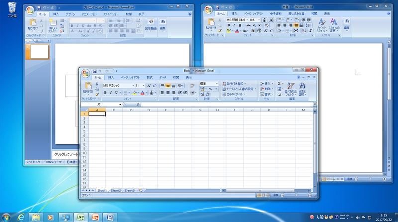Viewport: 398px width, 222px height.
Task: Expand the formula bar in Excel
Action: pyautogui.click(x=315, y=104)
